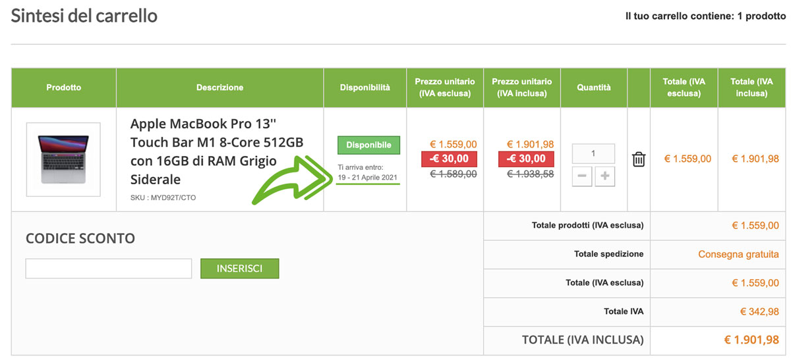
Task: Increase quantity with the plus button
Action: (604, 176)
